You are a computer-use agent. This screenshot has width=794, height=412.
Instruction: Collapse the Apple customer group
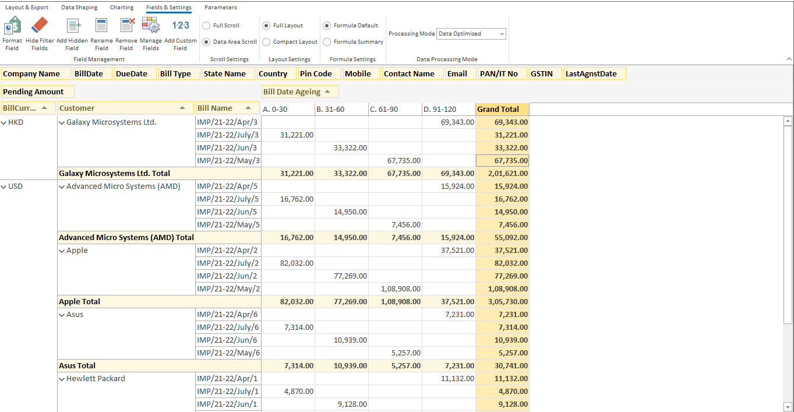(62, 250)
